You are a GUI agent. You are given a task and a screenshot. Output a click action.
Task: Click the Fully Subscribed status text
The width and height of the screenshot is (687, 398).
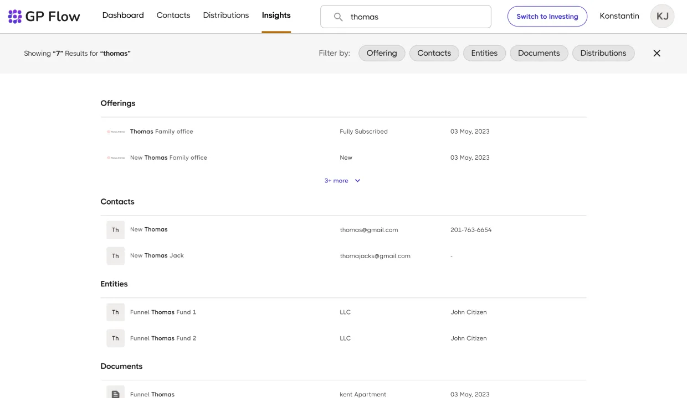click(363, 132)
